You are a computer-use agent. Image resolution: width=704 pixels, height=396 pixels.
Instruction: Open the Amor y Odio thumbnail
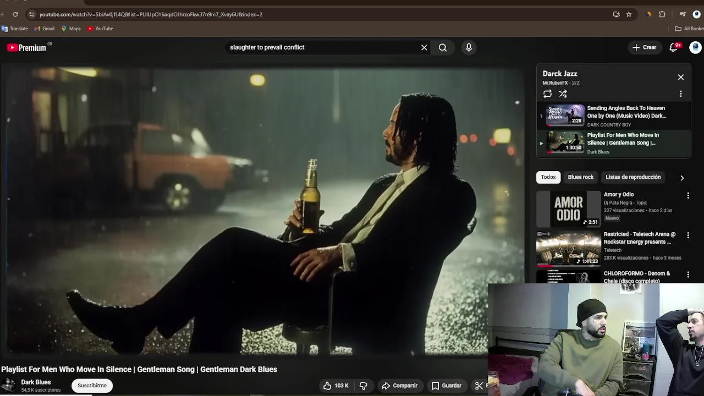tap(568, 209)
